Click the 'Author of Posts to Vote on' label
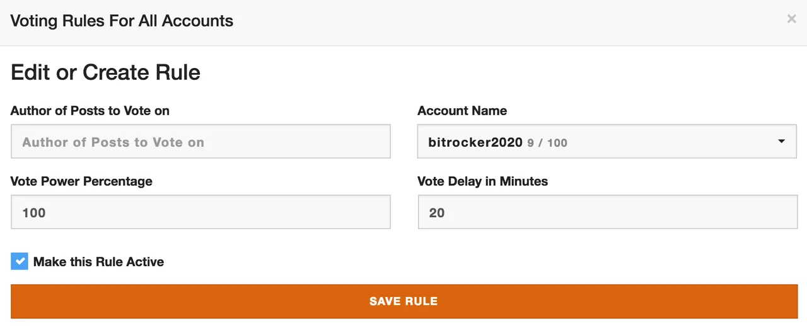Screen dimensions: 807x326 (x=90, y=111)
